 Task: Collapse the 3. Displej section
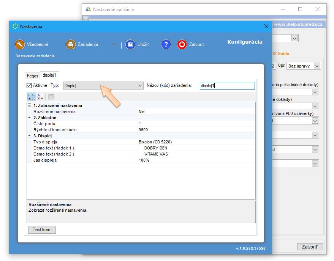(30, 136)
